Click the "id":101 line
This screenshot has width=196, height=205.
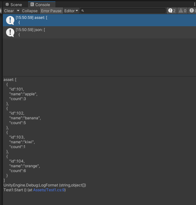(17, 89)
